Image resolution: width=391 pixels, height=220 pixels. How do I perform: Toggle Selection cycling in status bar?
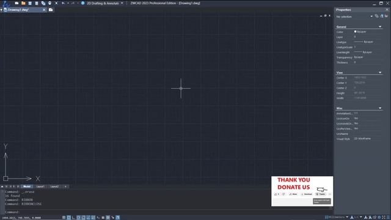(x=112, y=218)
